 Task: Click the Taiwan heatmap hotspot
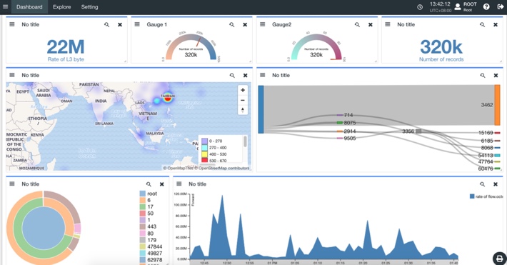coord(168,97)
